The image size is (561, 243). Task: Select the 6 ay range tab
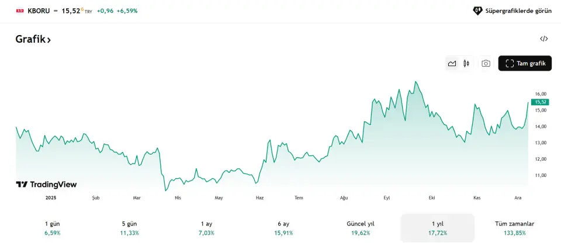[x=283, y=228]
